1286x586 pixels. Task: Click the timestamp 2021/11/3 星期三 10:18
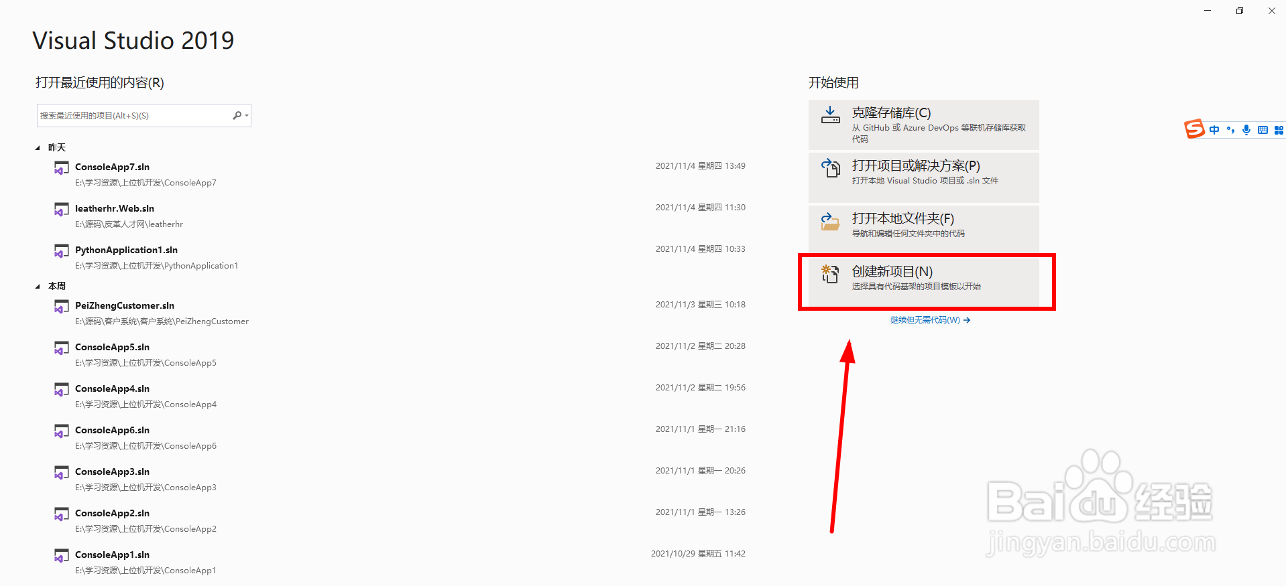(x=700, y=305)
